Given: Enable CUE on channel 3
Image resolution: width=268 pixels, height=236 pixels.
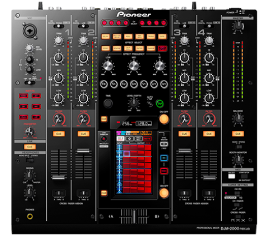Looking at the screenshot, I should pos(184,134).
